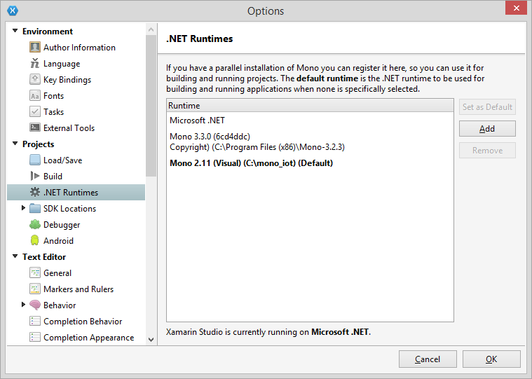Collapse the Environment section
Screen dimensions: 532x379
pos(15,31)
